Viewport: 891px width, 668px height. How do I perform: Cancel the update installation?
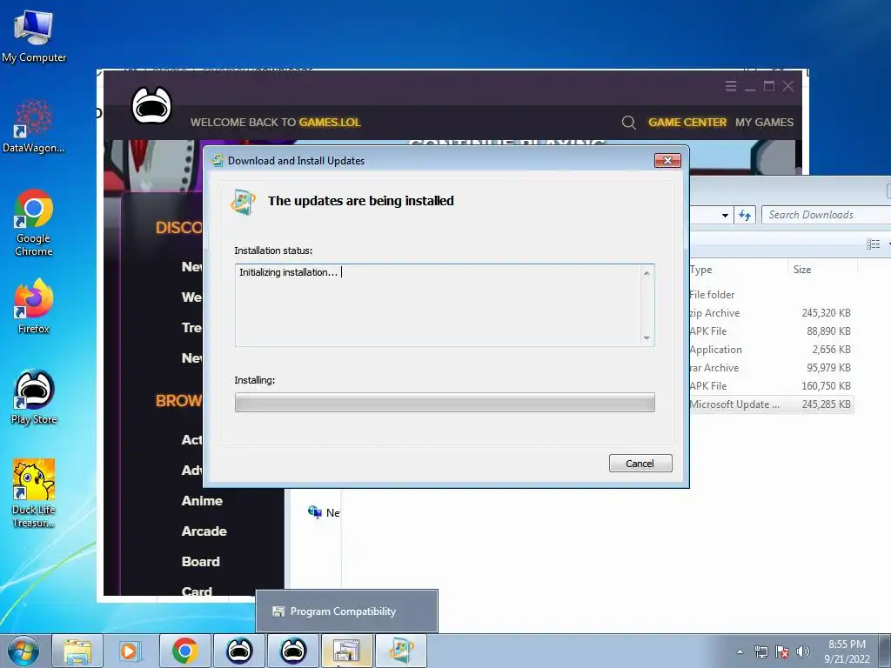coord(640,463)
